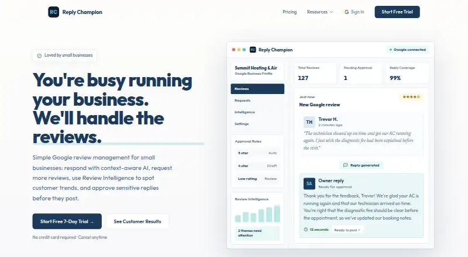
Task: Click the Google logo next to Sign In
Action: coord(346,12)
